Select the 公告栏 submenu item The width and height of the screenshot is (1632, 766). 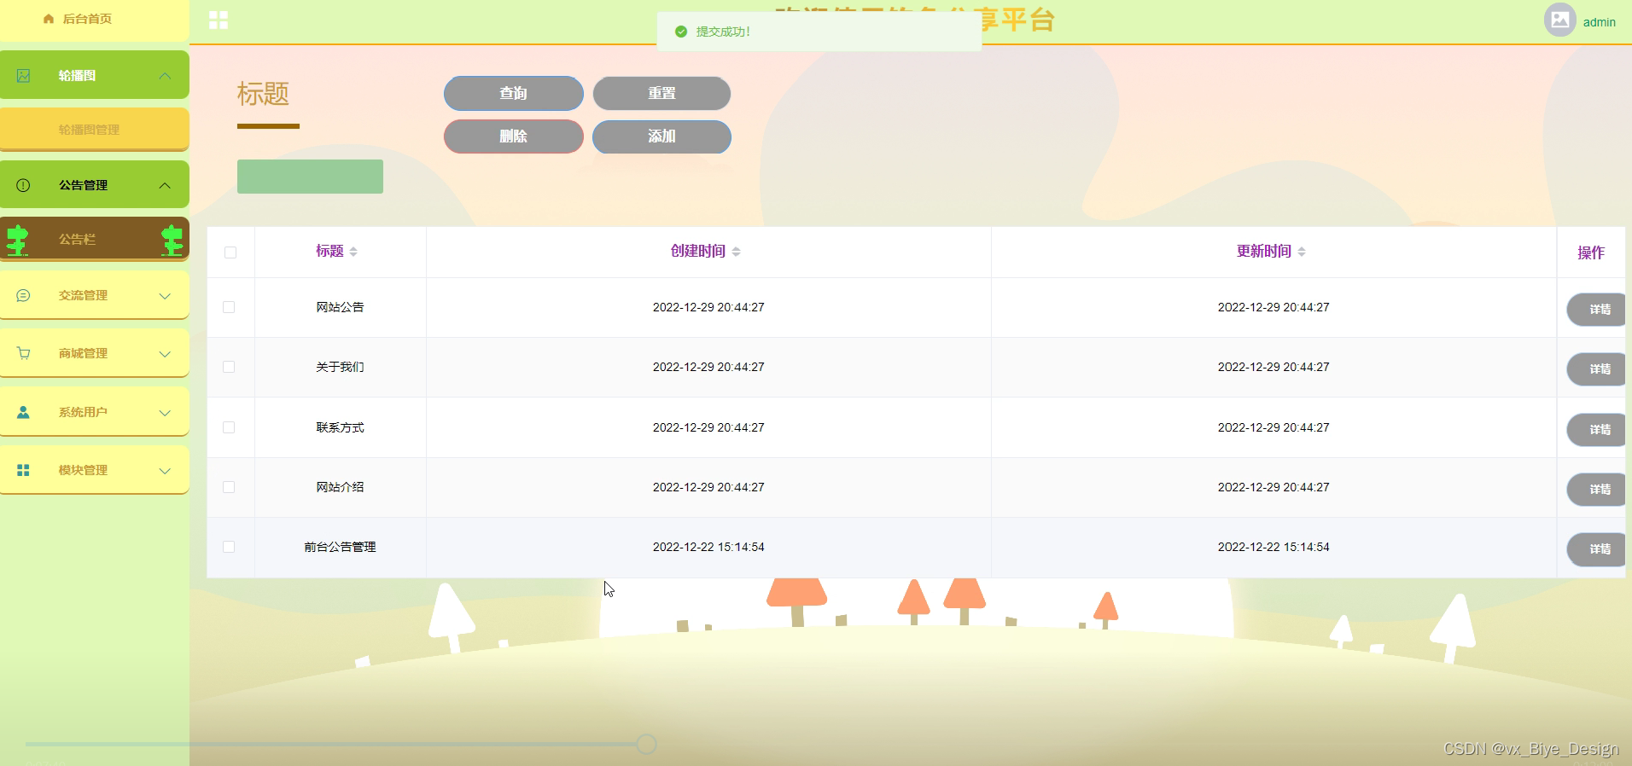[95, 240]
